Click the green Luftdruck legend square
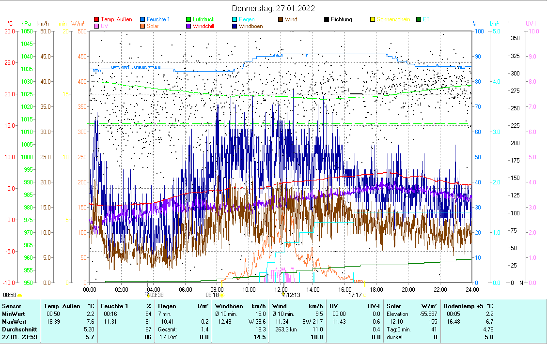 click(189, 19)
